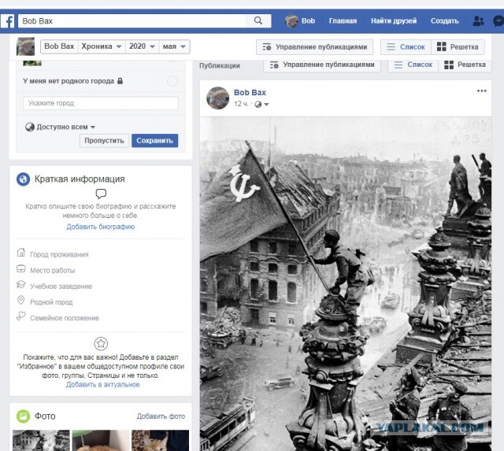Click Управление публикациями in the sticky header
Image resolution: width=504 pixels, height=451 pixels.
point(315,47)
